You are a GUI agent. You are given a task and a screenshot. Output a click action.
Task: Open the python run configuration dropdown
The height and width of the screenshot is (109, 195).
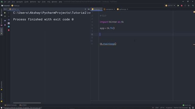170,5
